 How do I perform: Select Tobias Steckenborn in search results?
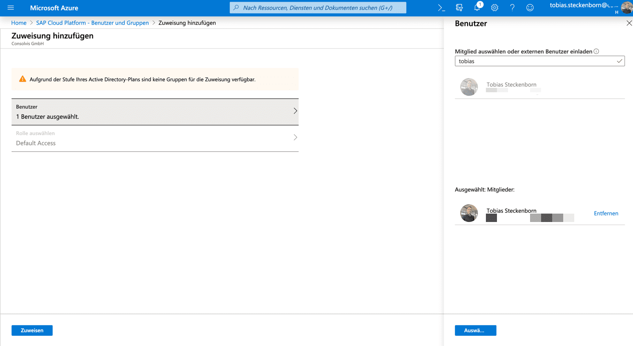(540, 87)
